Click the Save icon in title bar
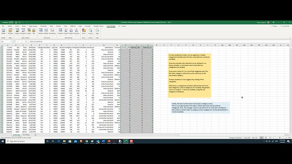This screenshot has height=164, width=292. [16, 22]
